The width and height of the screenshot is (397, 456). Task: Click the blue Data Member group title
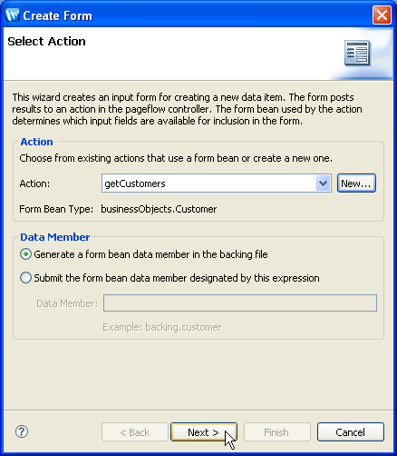click(55, 237)
